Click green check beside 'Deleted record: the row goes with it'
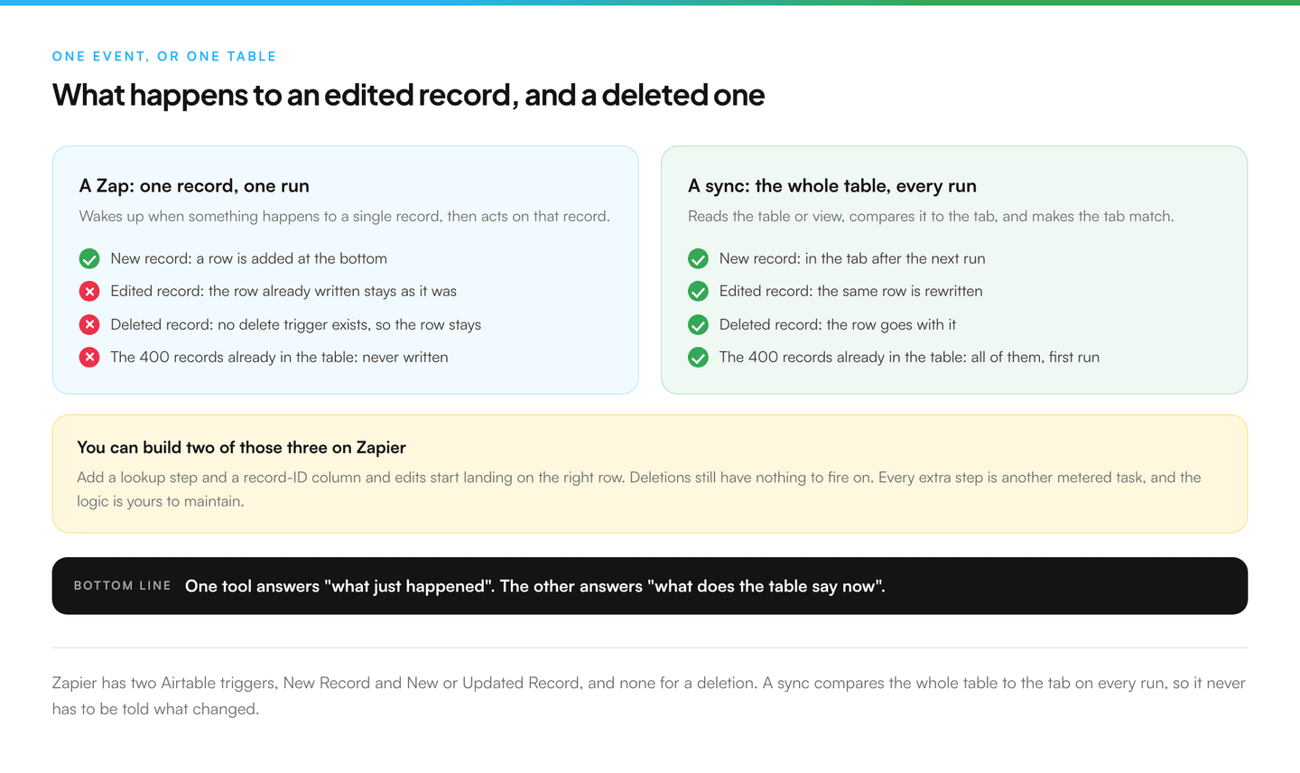This screenshot has width=1300, height=773. pos(698,325)
